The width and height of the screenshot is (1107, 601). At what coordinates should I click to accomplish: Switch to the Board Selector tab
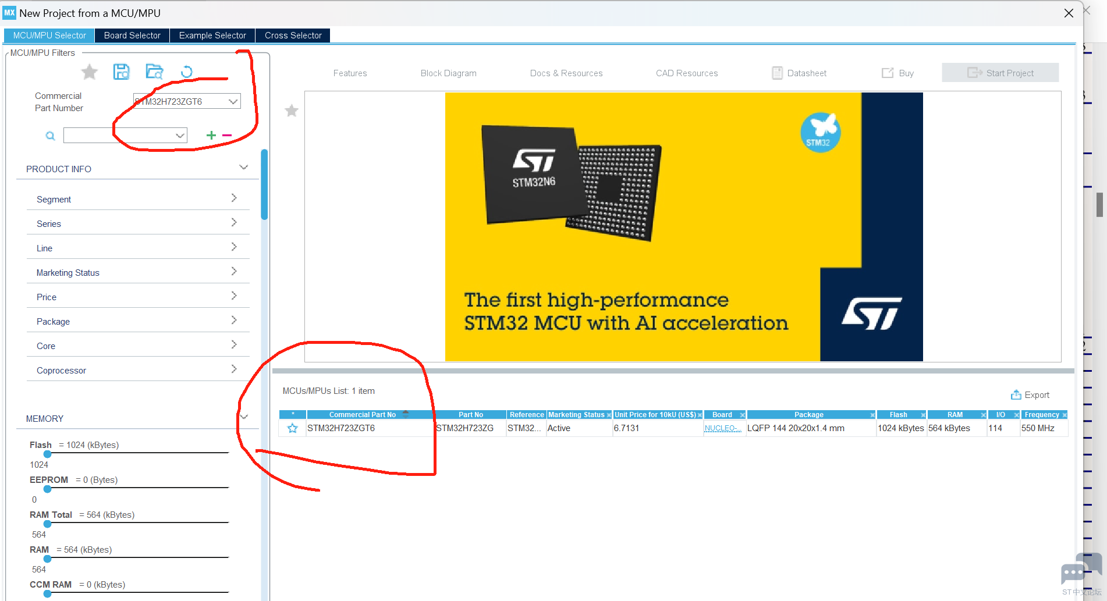pos(132,35)
